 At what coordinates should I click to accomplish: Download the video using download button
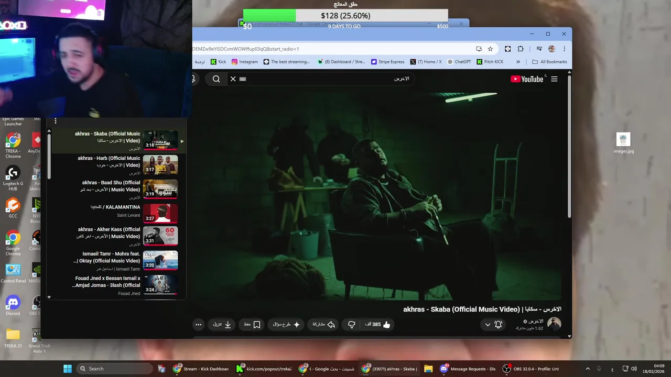click(x=222, y=325)
